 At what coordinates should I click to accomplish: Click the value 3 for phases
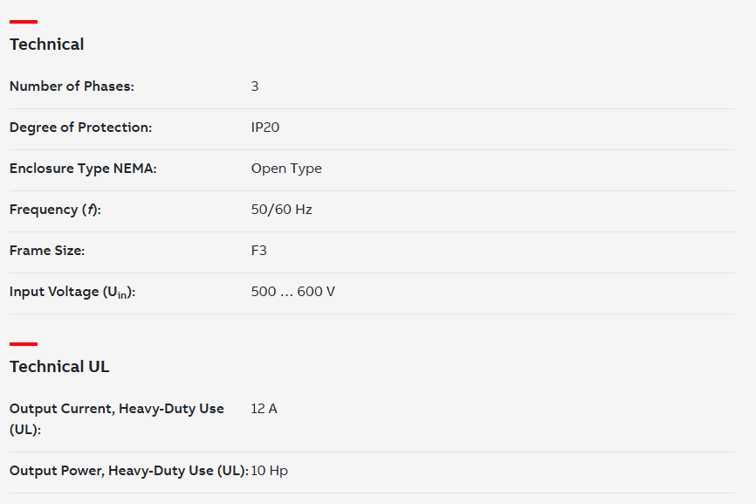pos(255,86)
